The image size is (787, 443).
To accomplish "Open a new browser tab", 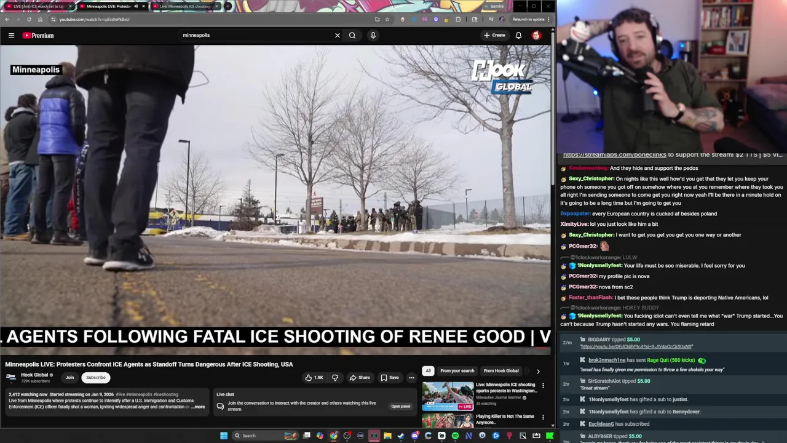I will coord(228,6).
